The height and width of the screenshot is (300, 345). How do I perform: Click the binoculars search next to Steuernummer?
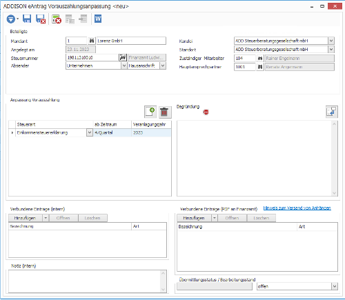click(x=123, y=57)
